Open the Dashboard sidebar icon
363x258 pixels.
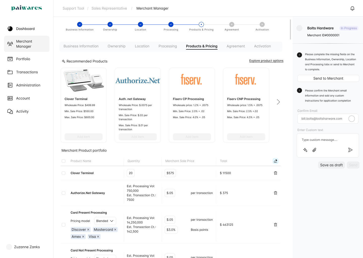click(10, 29)
